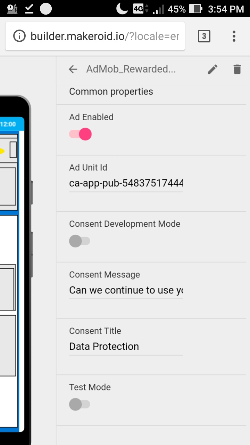
Task: Tap the download complete checkmark notification
Action: [30, 9]
